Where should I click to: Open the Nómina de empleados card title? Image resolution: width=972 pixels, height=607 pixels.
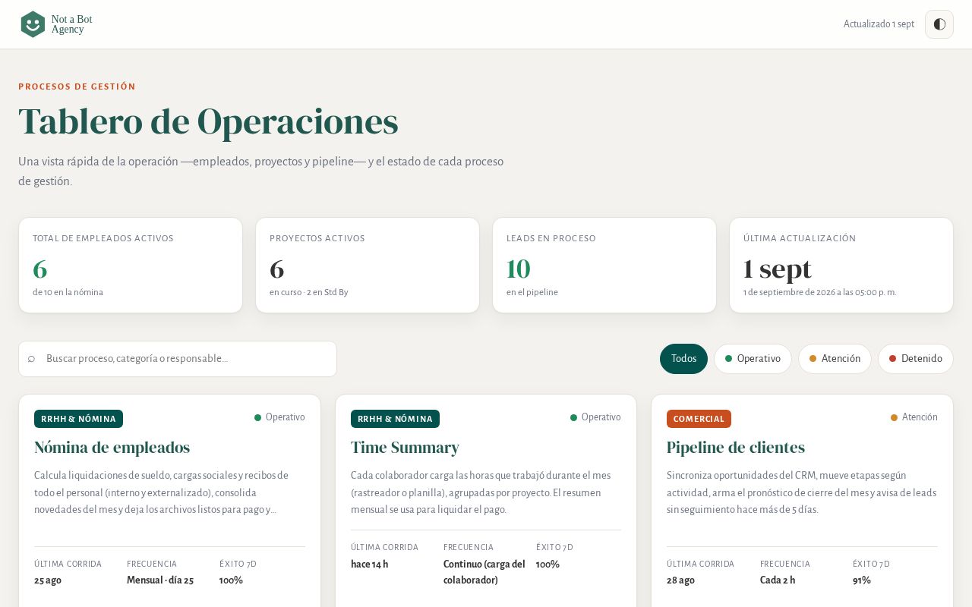coord(112,448)
